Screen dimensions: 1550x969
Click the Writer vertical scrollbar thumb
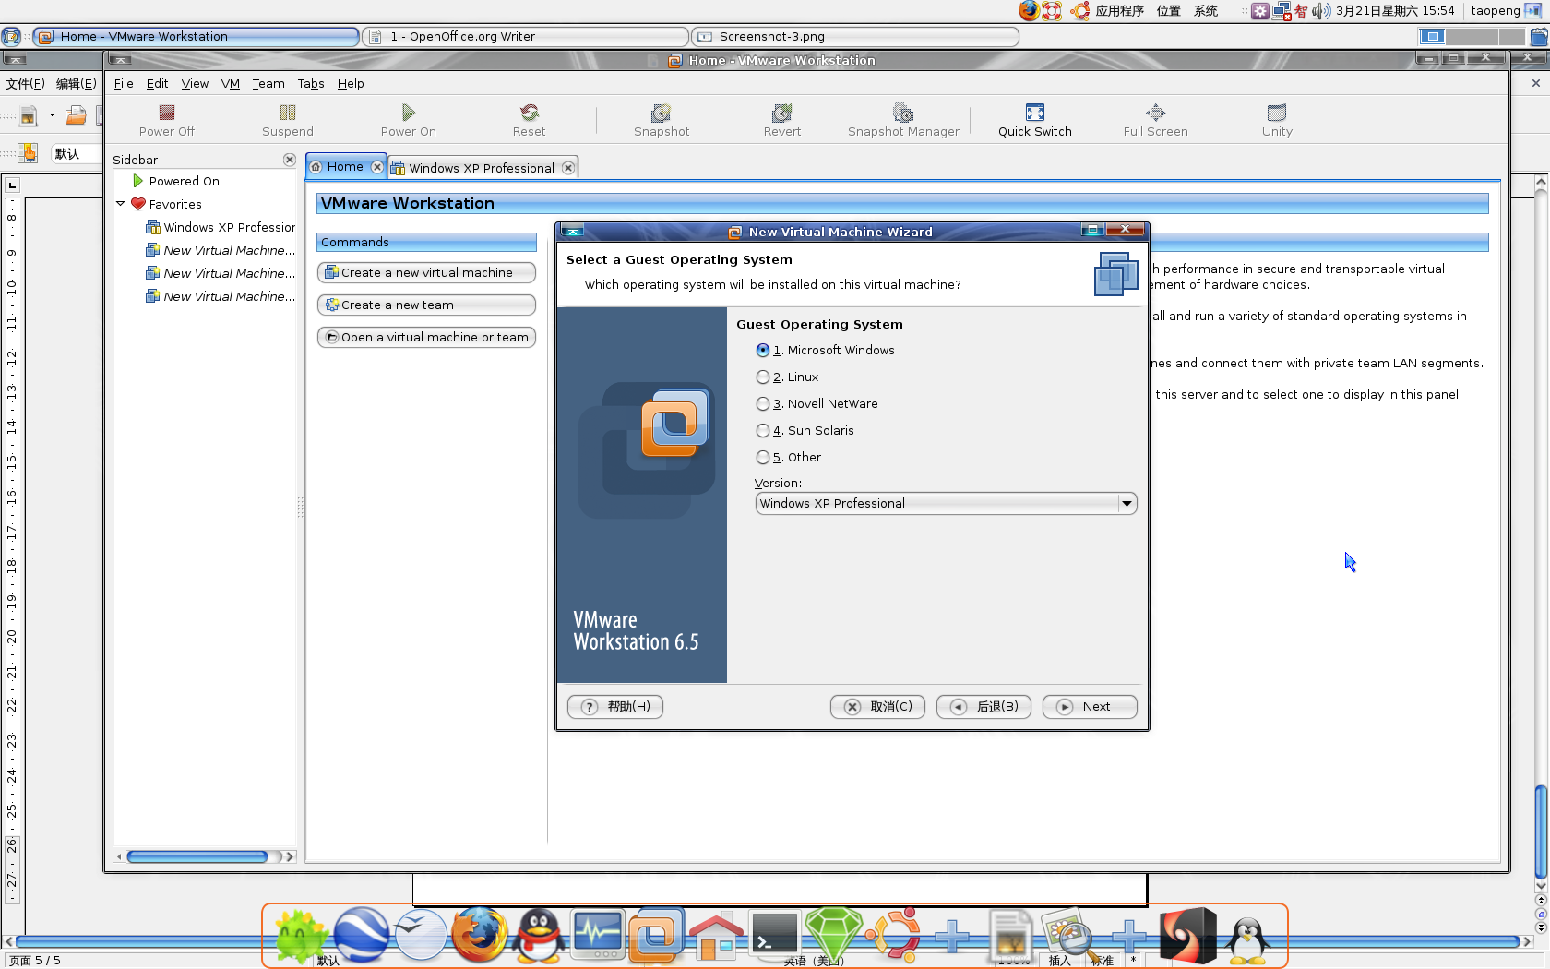tap(1541, 831)
